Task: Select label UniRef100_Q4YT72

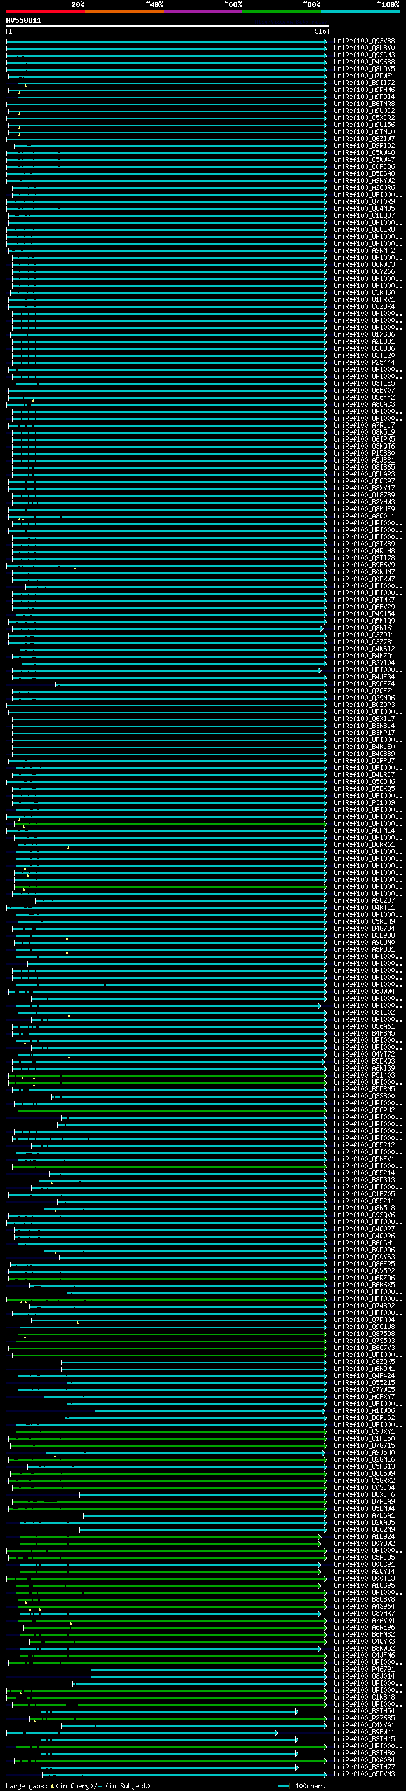Action: tap(364, 1054)
